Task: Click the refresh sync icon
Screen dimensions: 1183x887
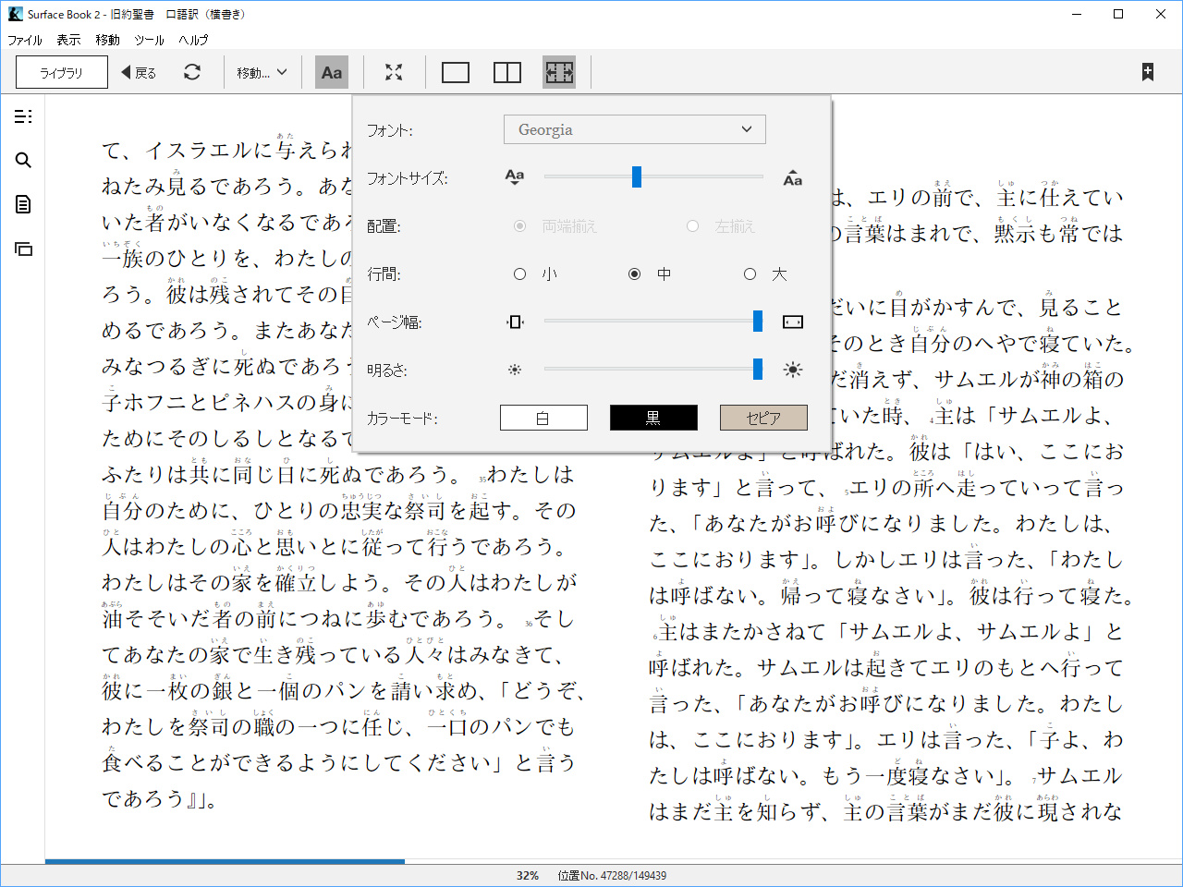Action: pos(192,72)
